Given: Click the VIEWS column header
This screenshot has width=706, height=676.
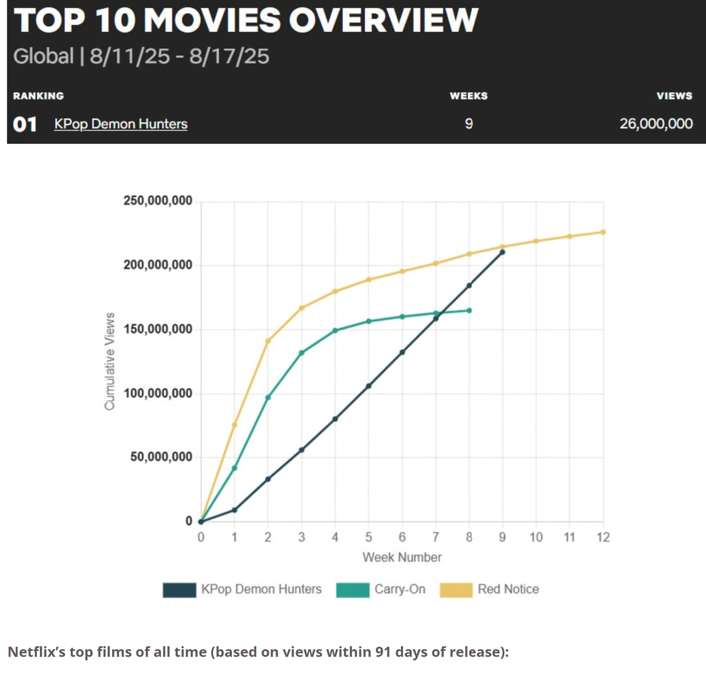Looking at the screenshot, I should (x=675, y=96).
